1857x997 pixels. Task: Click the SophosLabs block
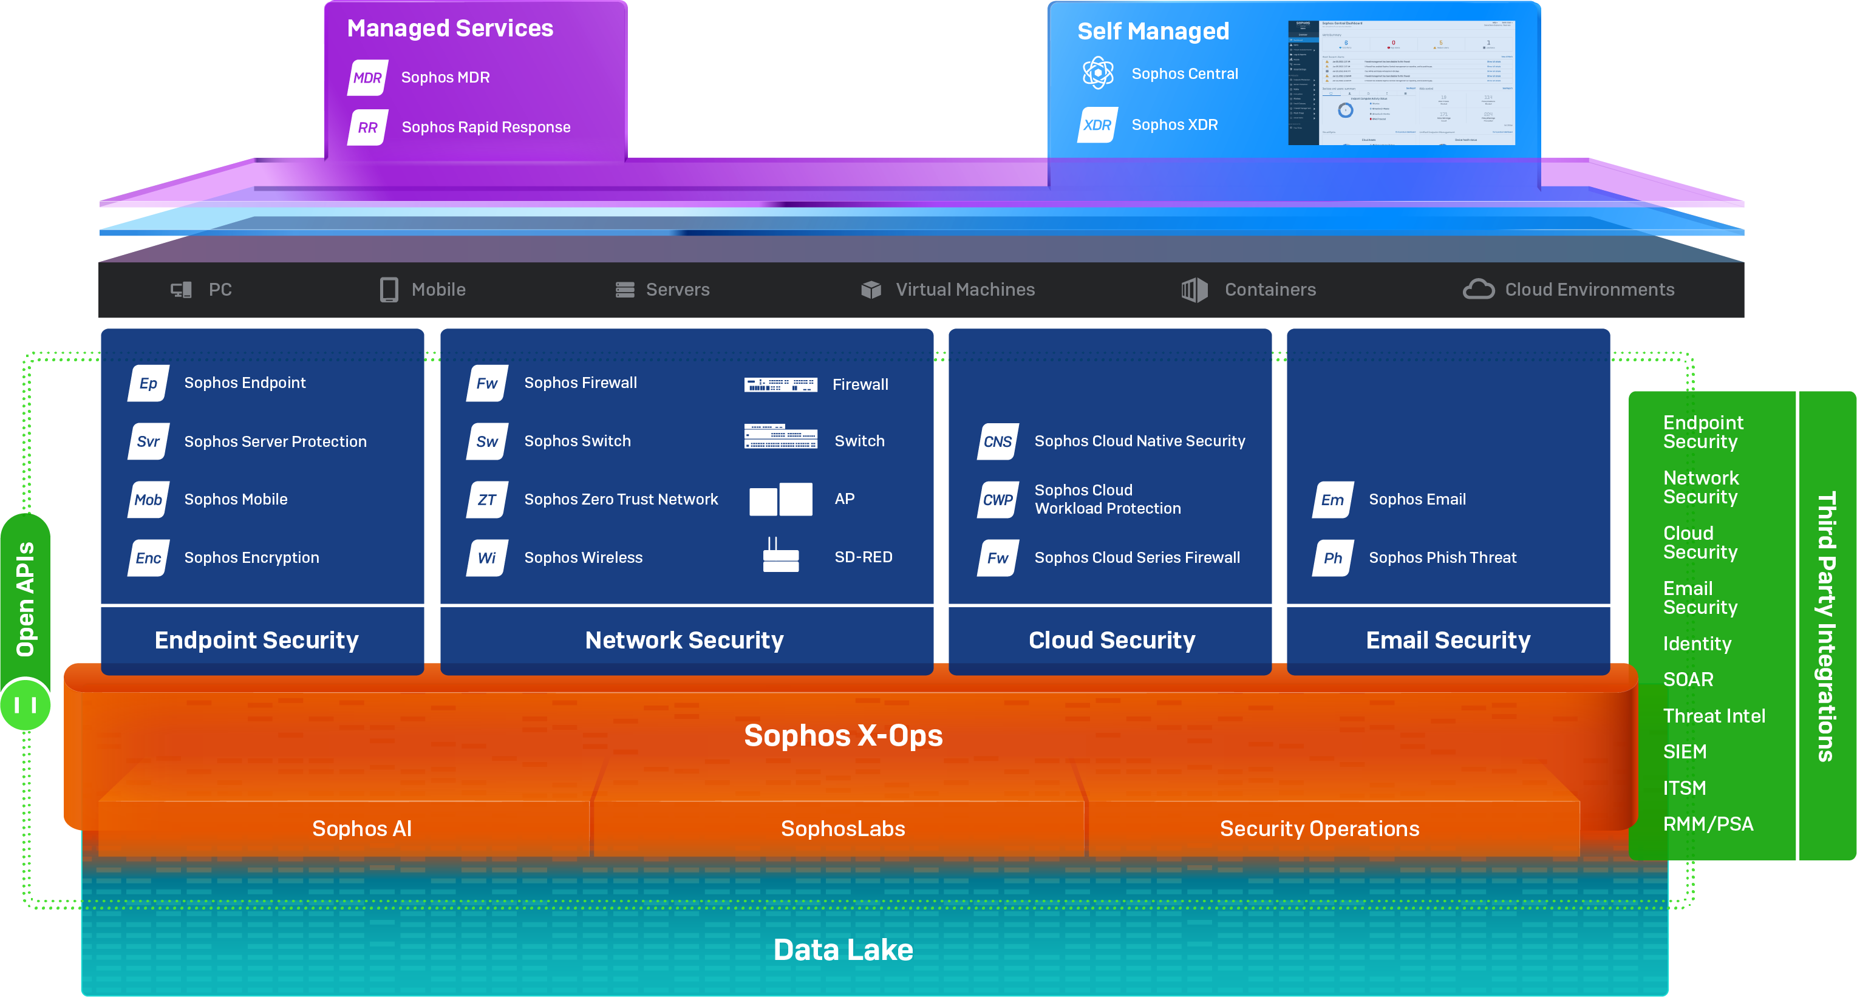click(x=842, y=829)
